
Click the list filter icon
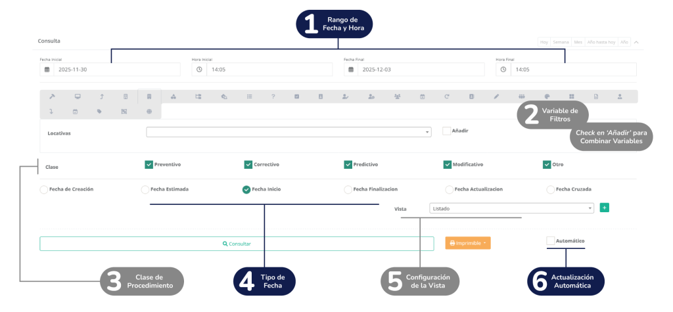point(249,97)
